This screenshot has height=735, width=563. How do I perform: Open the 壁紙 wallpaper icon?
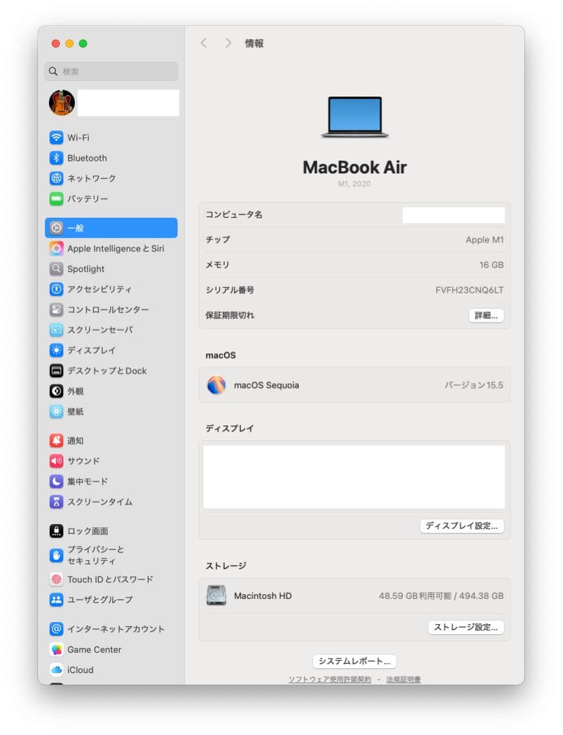click(x=57, y=412)
